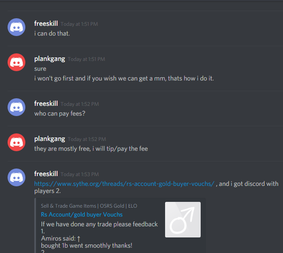Click freeskill's avatar beside "who can pay fees?"
The width and height of the screenshot is (283, 253).
pyautogui.click(x=16, y=107)
